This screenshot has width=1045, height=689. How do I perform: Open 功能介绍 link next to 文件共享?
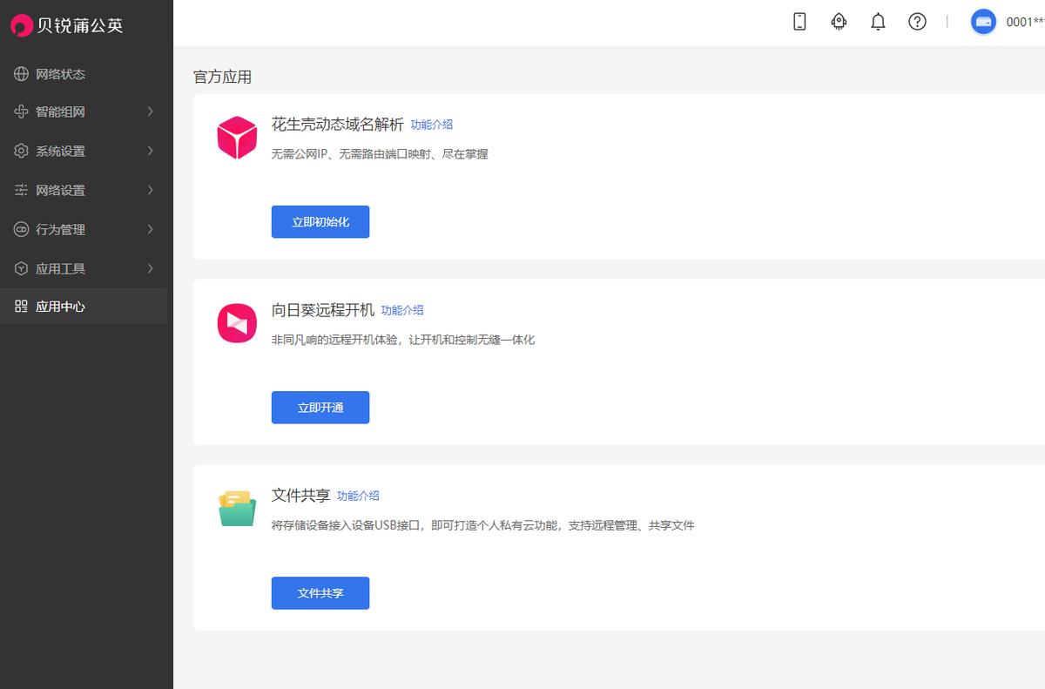coord(357,495)
